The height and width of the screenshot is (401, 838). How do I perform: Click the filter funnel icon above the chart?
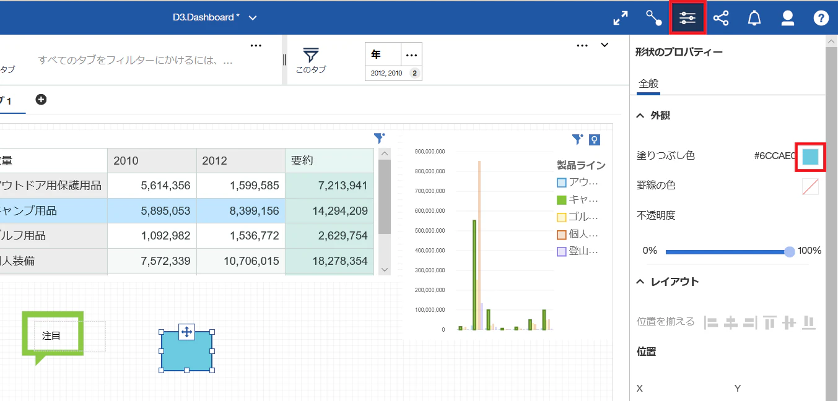pyautogui.click(x=577, y=139)
